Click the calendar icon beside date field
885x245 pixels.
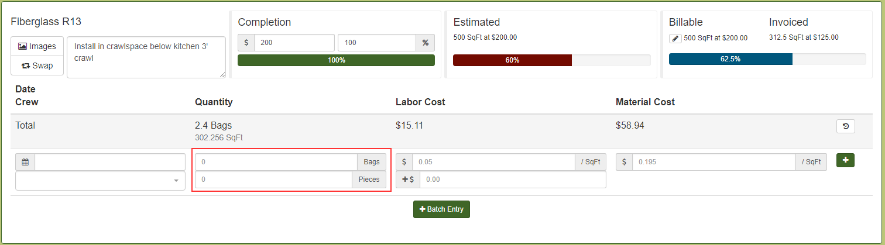(x=25, y=162)
